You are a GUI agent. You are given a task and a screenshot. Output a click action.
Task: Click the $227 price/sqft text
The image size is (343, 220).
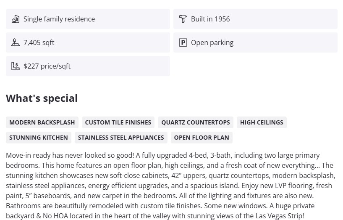pos(47,66)
